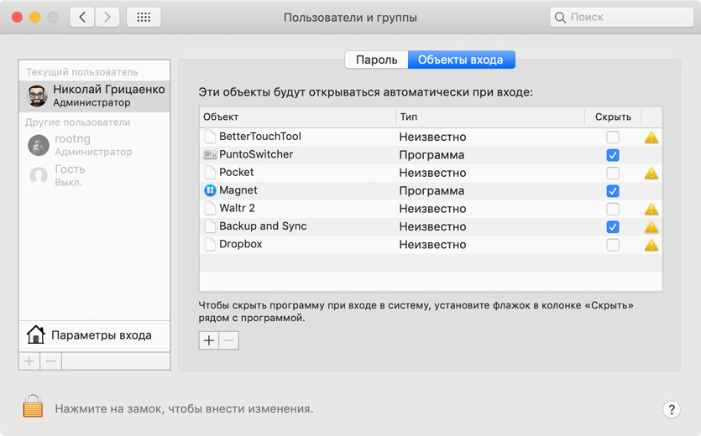Click the Поиск search field

(620, 17)
